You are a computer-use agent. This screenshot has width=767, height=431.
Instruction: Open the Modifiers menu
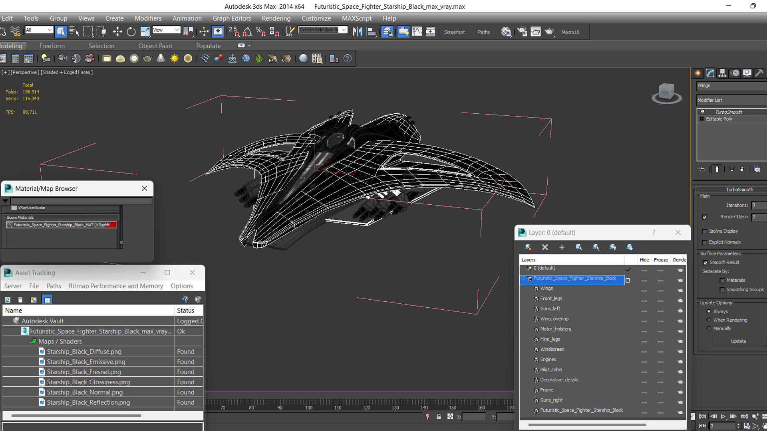148,18
